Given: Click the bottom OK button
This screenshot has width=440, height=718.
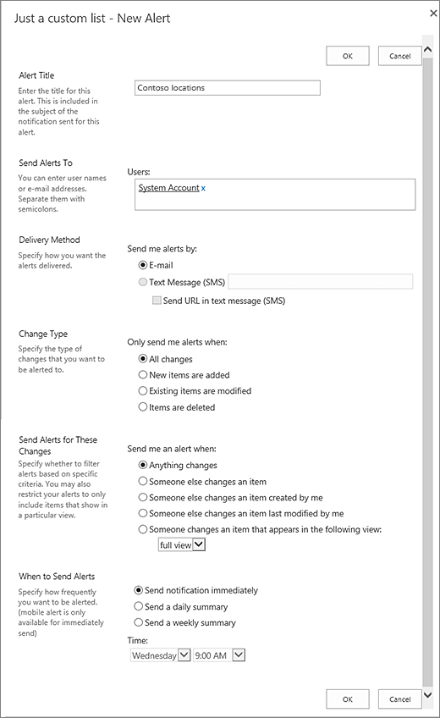Looking at the screenshot, I should [348, 699].
